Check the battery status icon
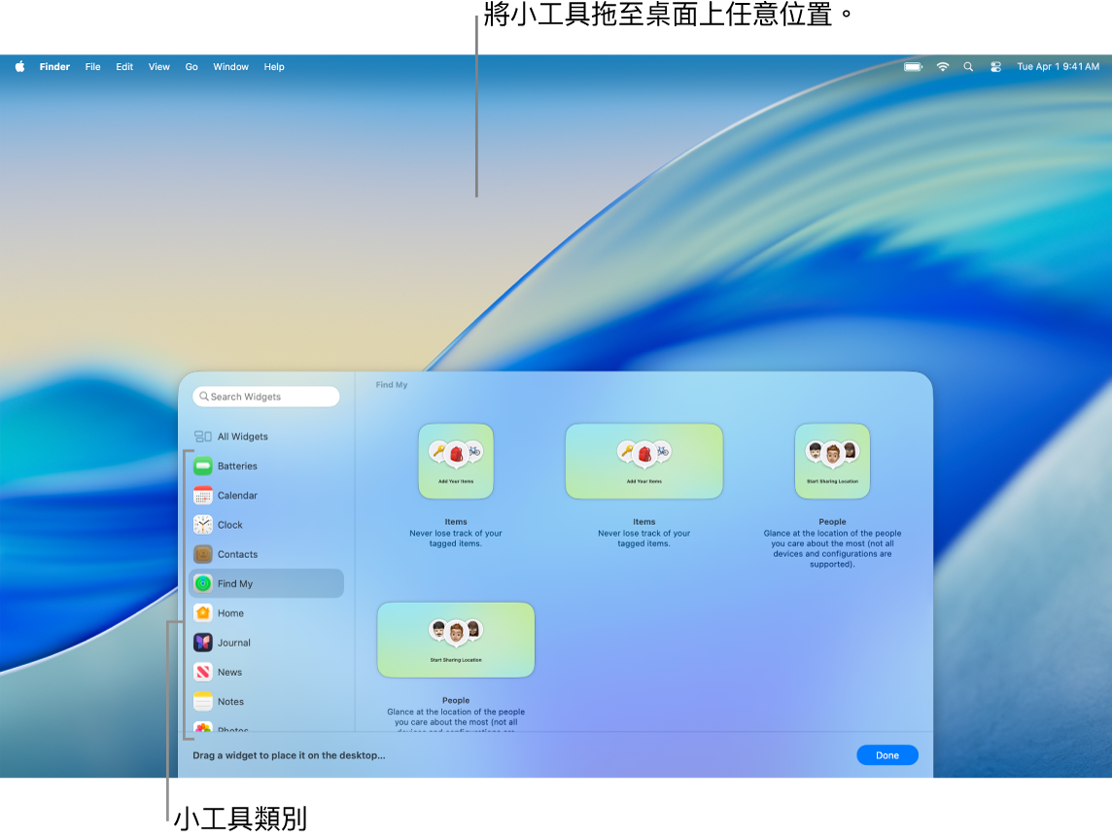 914,67
